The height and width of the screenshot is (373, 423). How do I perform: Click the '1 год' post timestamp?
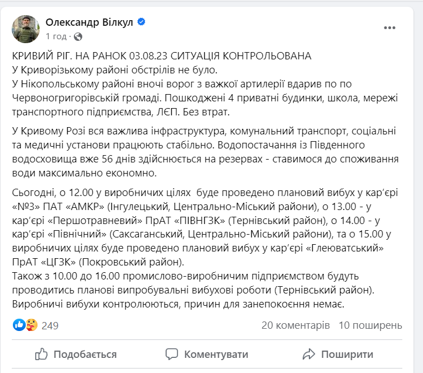(56, 36)
